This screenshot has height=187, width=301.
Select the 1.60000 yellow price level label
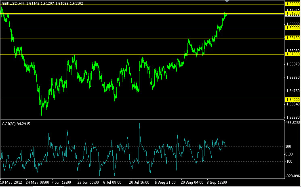pyautogui.click(x=293, y=28)
